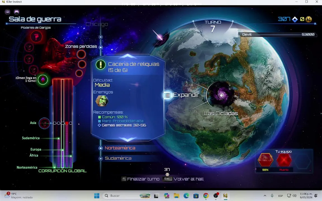Screen dimensions: 322x201
Task: Click the purple gamepad controller icon
Action: [x=17, y=12]
